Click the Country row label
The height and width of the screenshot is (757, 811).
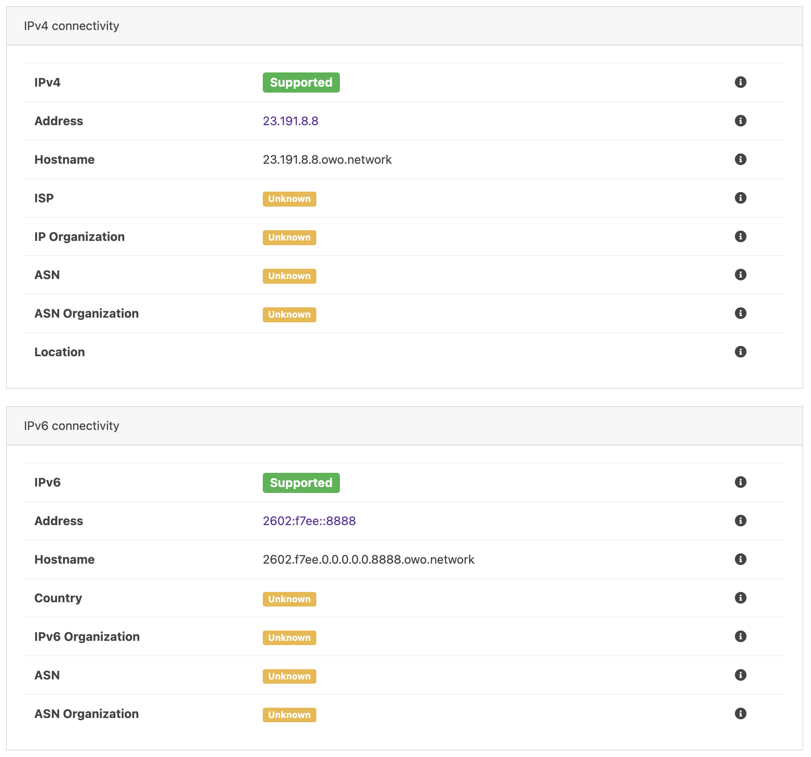pos(58,598)
